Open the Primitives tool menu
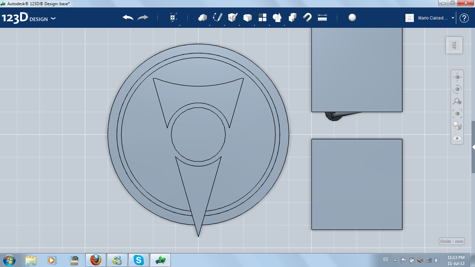The width and height of the screenshot is (475, 267). [x=202, y=18]
